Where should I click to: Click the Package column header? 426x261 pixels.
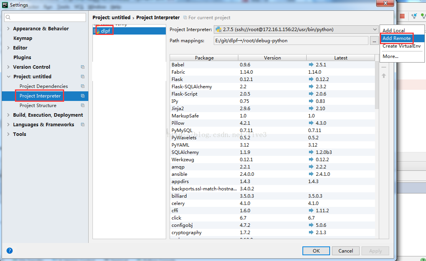[204, 58]
